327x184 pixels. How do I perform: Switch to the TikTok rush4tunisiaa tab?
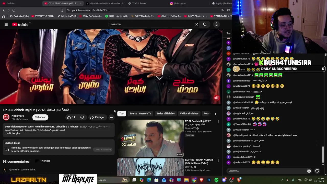coord(105,3)
